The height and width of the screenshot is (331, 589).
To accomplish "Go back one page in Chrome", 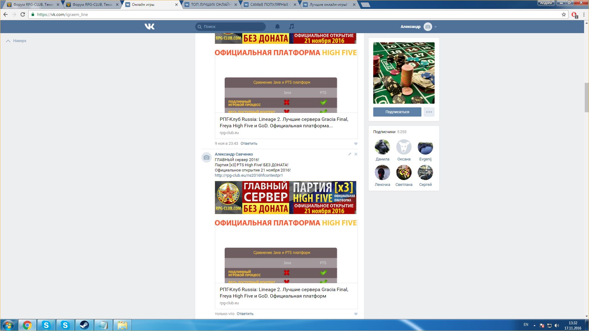I will tap(6, 14).
